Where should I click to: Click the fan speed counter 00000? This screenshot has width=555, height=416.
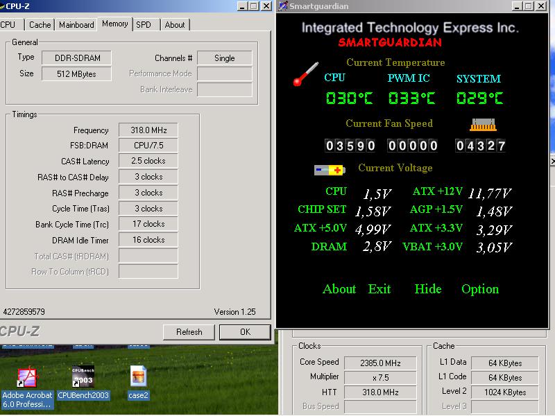[x=413, y=146]
